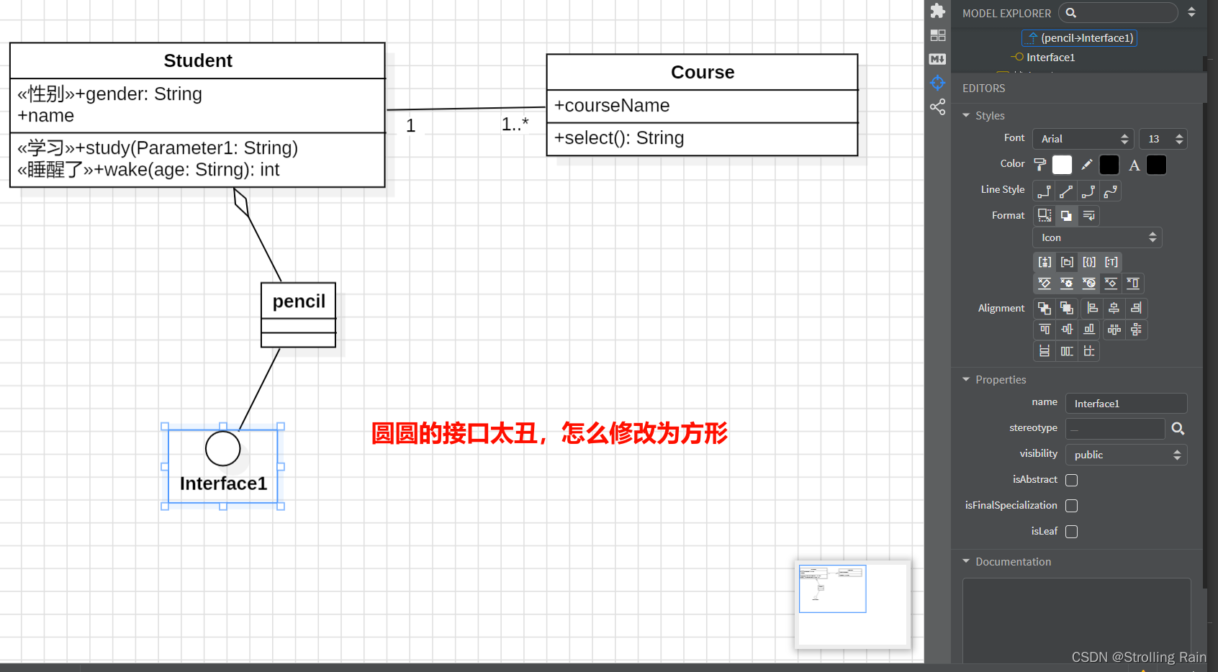Check the isFinalSpecialization checkbox
1218x672 pixels.
(1071, 506)
